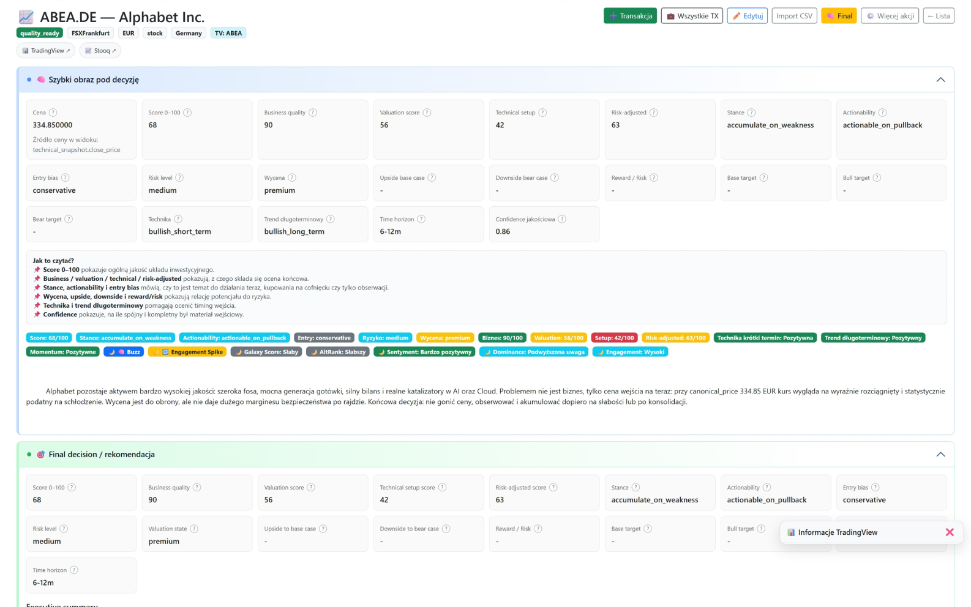Click the Buzz badge
Screen dimensions: 971x607
[124, 352]
